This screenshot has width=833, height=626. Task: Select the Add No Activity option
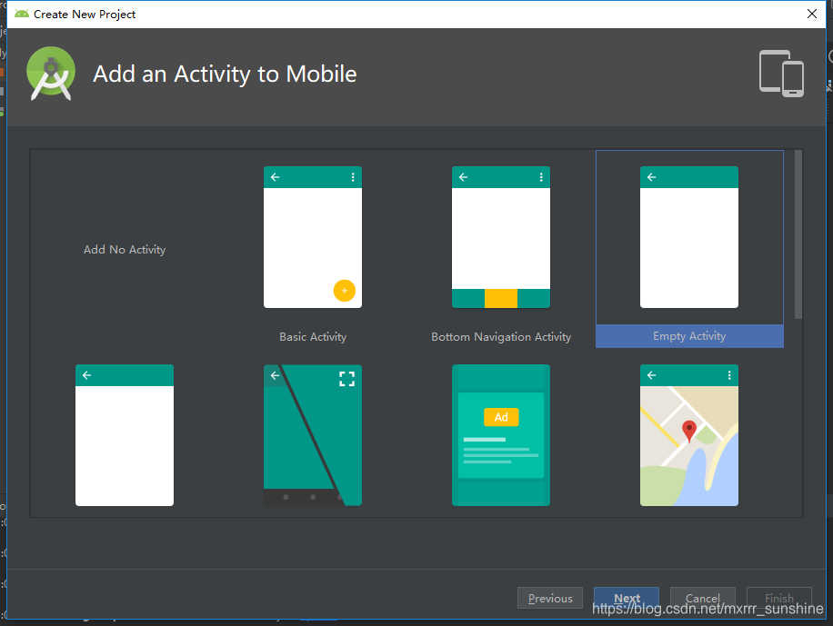[x=125, y=250]
